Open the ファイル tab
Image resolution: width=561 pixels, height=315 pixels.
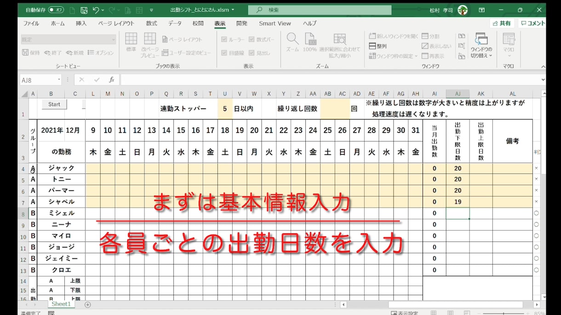pyautogui.click(x=31, y=23)
